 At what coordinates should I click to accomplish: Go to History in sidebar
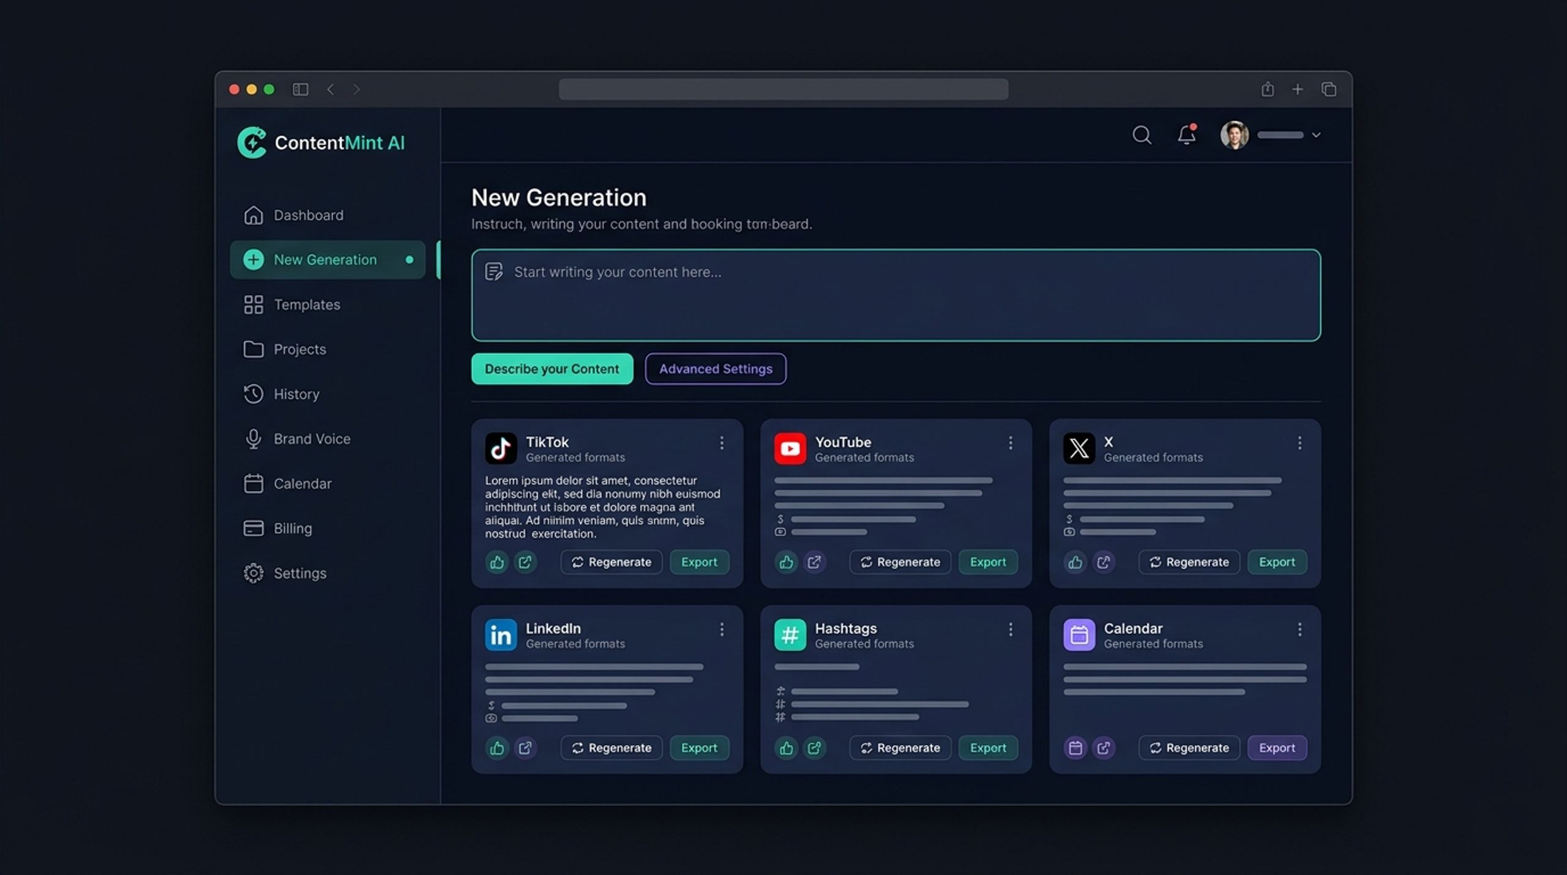pyautogui.click(x=328, y=394)
